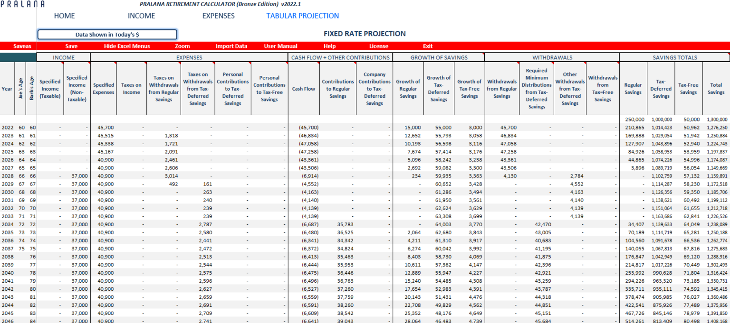Viewport: 730px width, 323px height.
Task: Click Exit on the red toolbar
Action: [427, 46]
